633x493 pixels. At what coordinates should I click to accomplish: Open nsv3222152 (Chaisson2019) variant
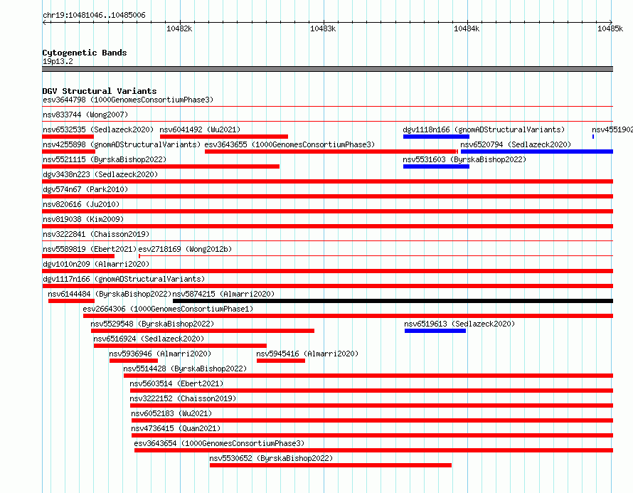tap(183, 398)
